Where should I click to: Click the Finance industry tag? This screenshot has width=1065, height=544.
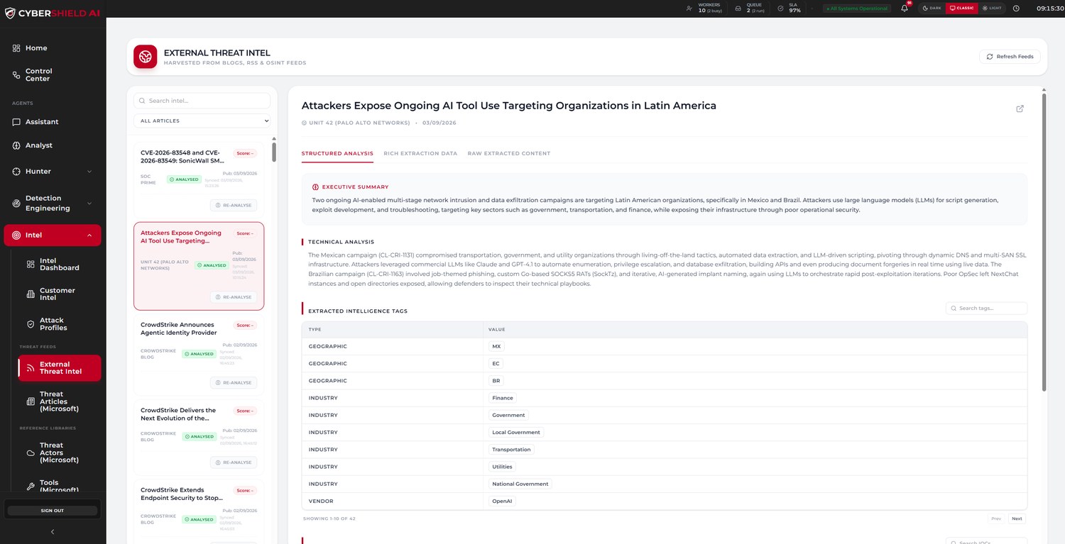(x=503, y=398)
